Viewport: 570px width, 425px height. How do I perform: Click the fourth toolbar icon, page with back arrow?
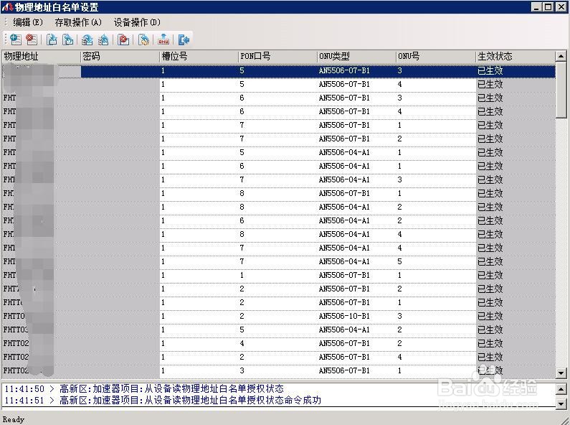tap(67, 39)
